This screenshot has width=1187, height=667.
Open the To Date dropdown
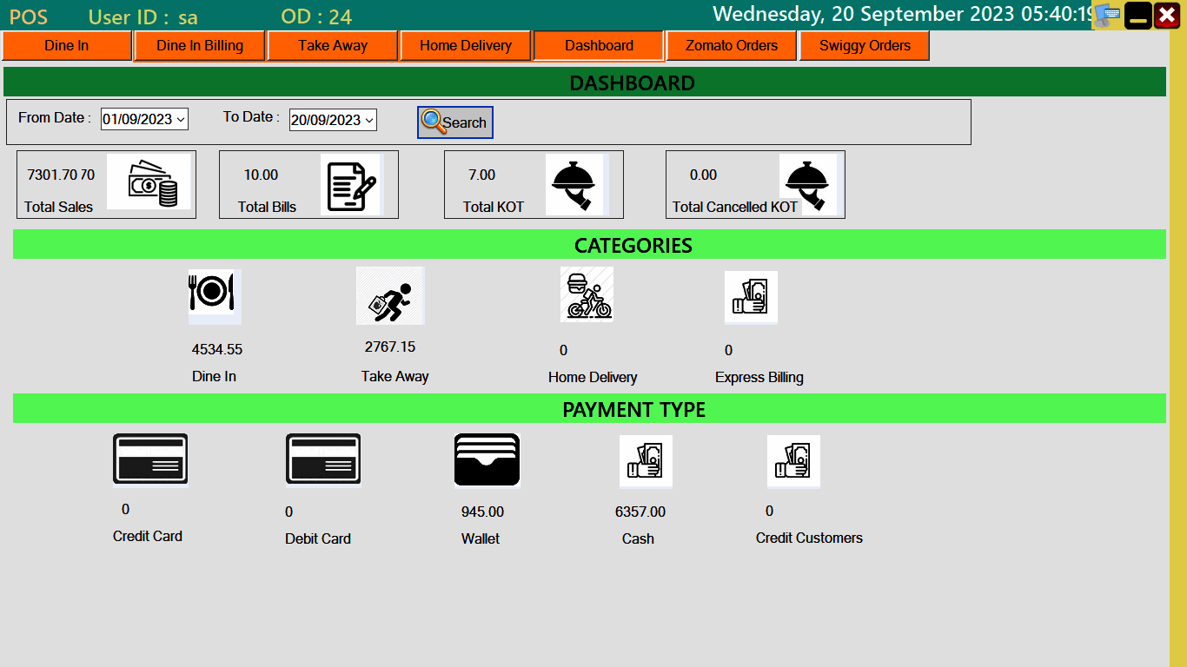tap(368, 119)
